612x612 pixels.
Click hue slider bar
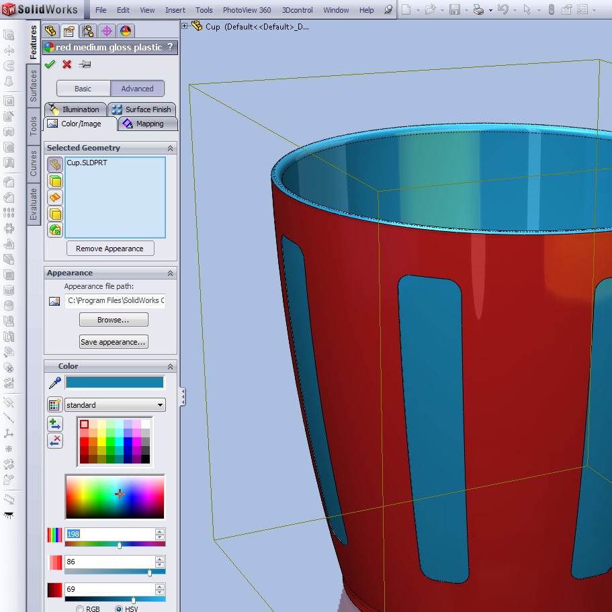(x=115, y=544)
